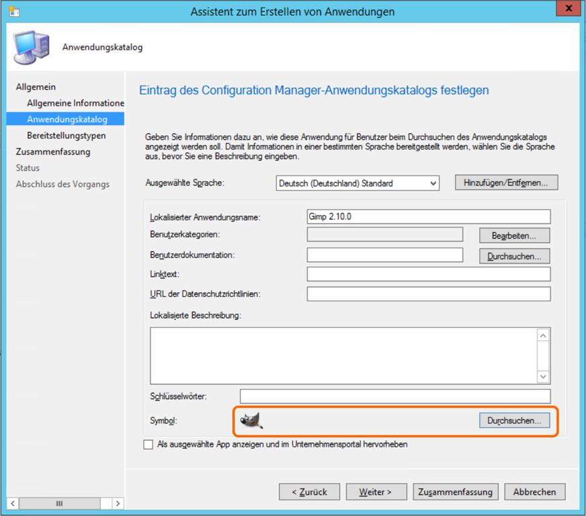
Task: Enable the featured app checkbox
Action: click(148, 445)
